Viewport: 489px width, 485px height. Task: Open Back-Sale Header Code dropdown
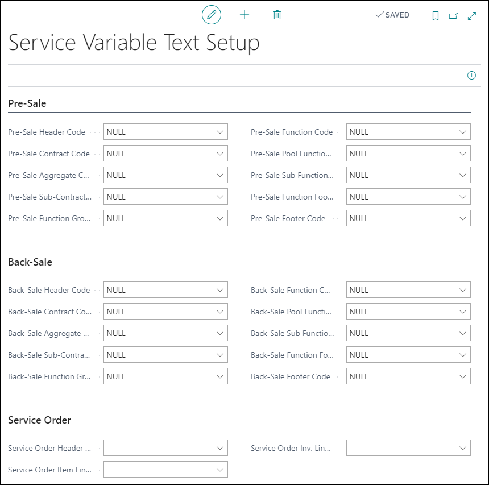(x=220, y=290)
